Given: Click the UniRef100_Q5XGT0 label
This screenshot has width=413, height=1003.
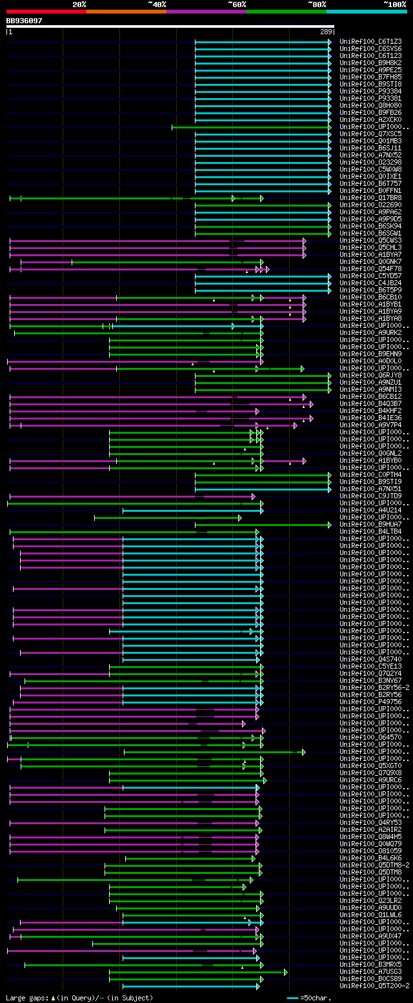Looking at the screenshot, I should coord(370,765).
